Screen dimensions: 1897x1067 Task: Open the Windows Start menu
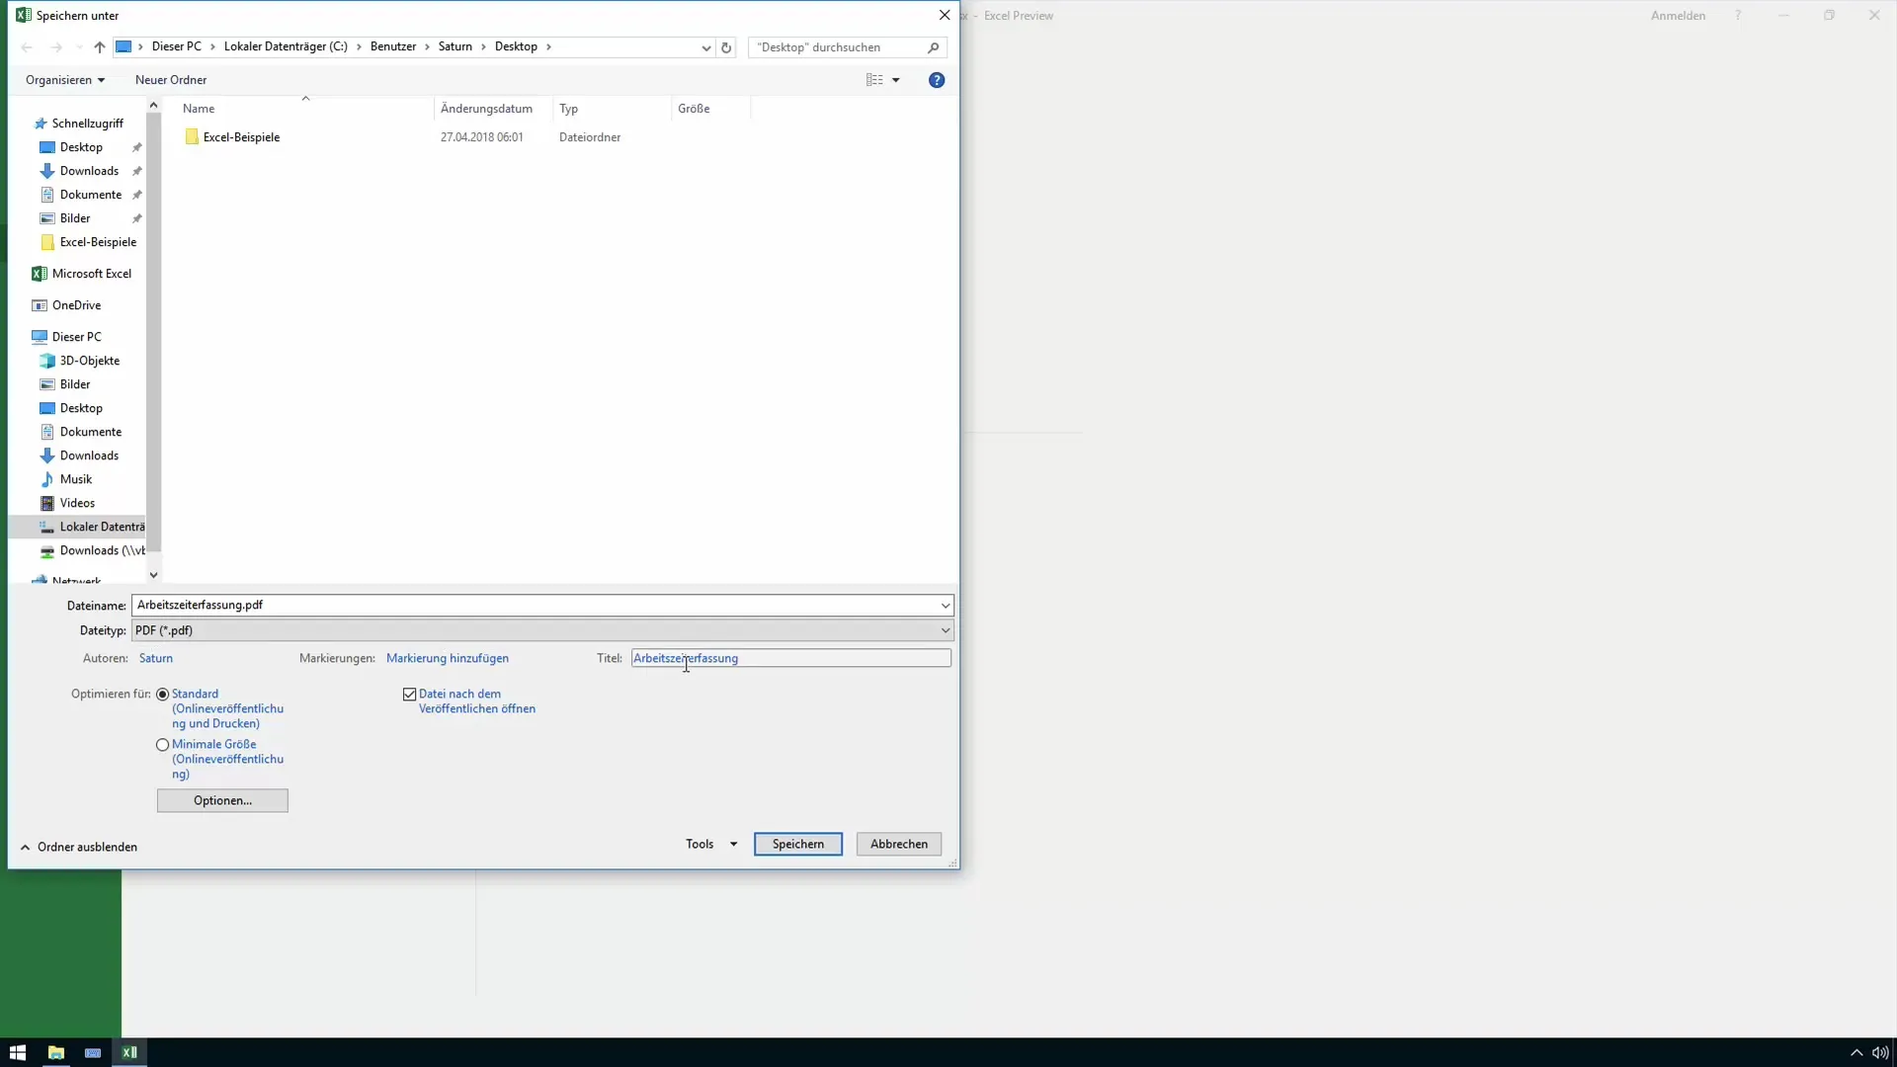18,1052
